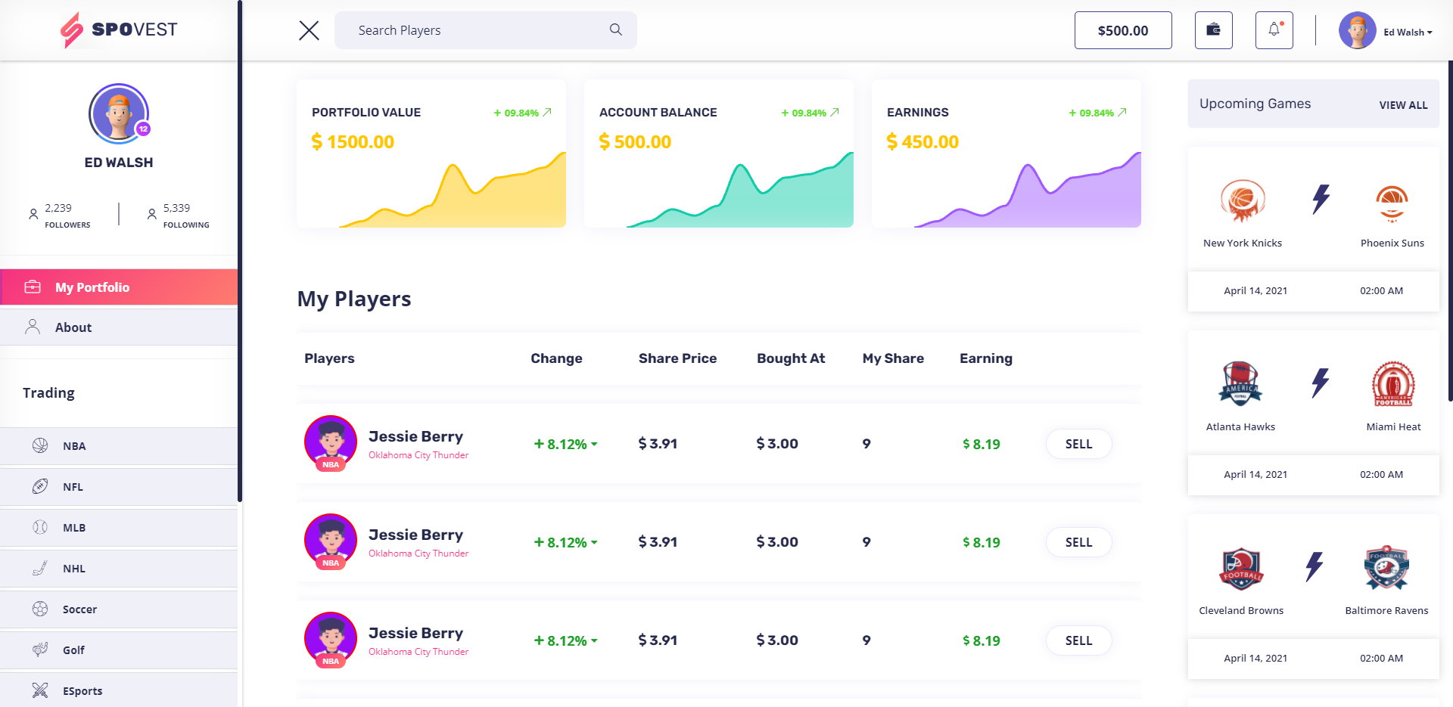The image size is (1453, 707).
Task: Sell second Jessie Berry row shares
Action: pos(1078,542)
